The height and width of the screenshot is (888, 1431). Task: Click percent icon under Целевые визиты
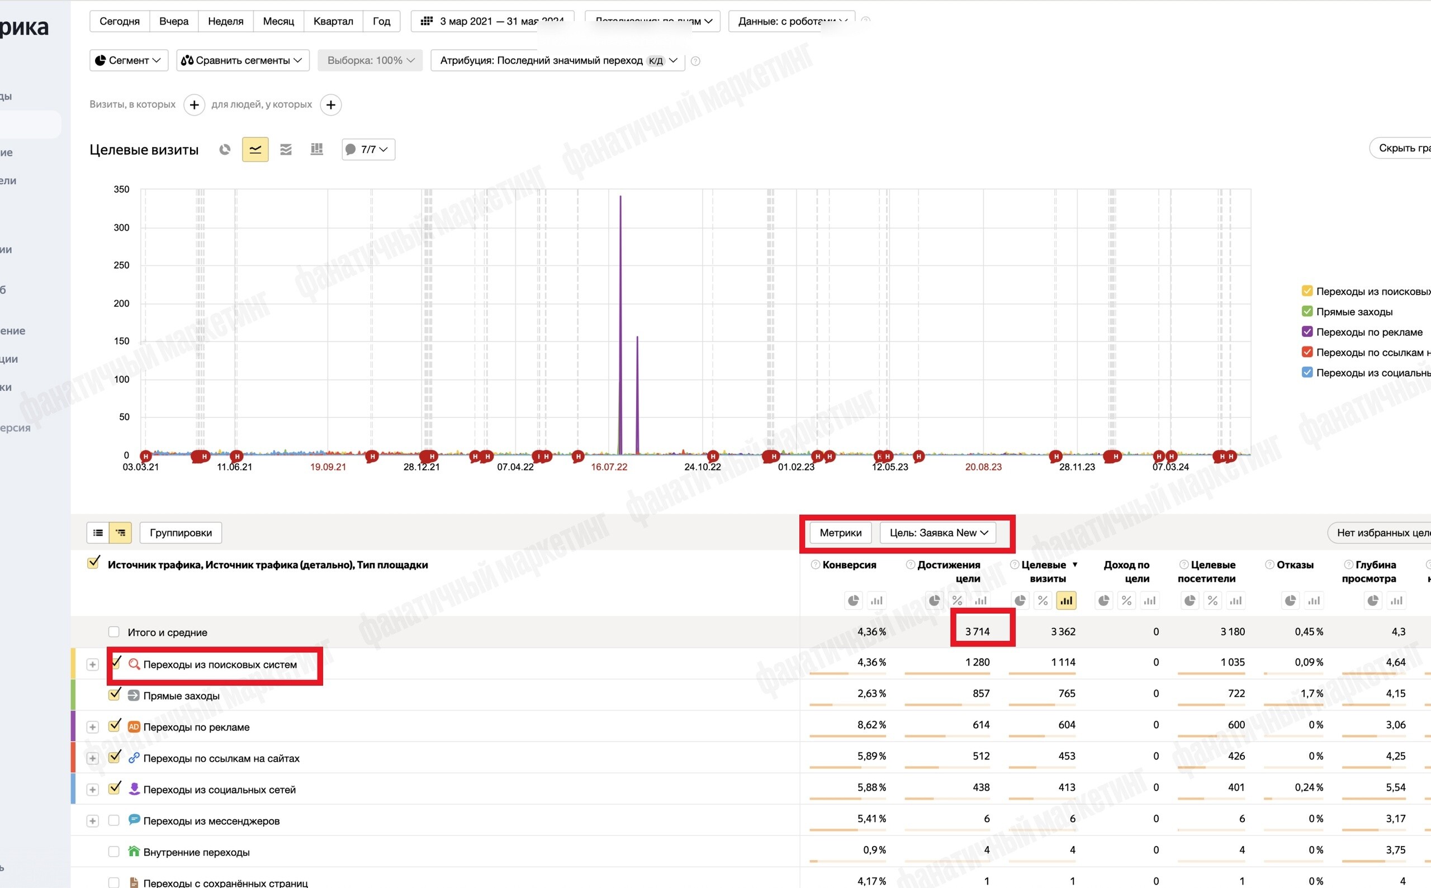1043,600
